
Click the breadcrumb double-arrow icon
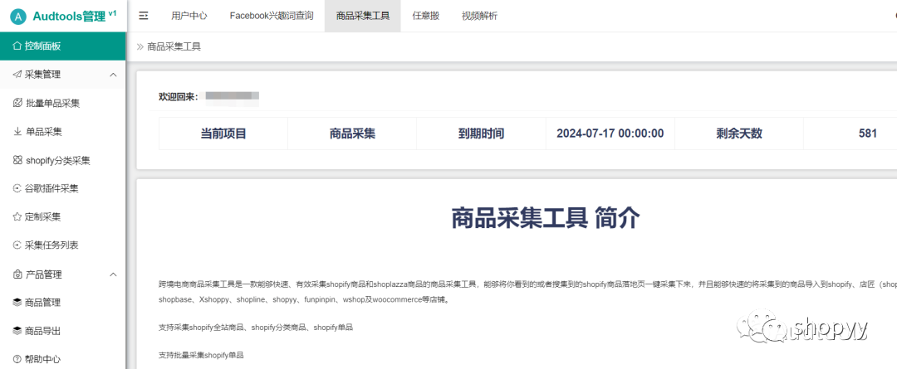click(x=140, y=46)
